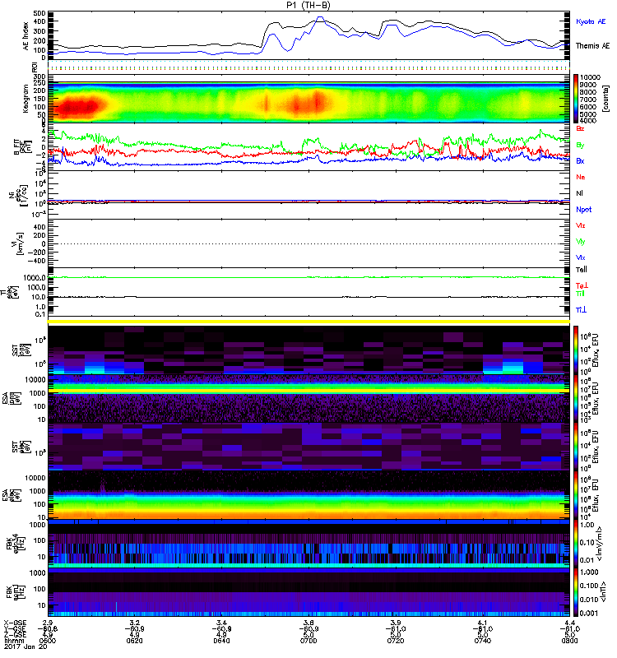This screenshot has width=617, height=658.
Task: Click the 10000 value on Keogram colorbar
Action: 590,77
